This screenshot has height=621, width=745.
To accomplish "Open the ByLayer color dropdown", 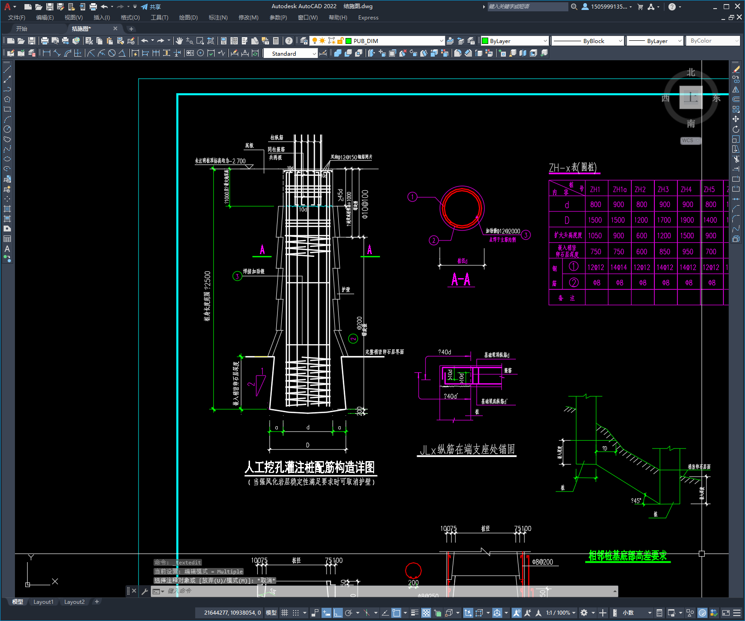I will point(514,41).
